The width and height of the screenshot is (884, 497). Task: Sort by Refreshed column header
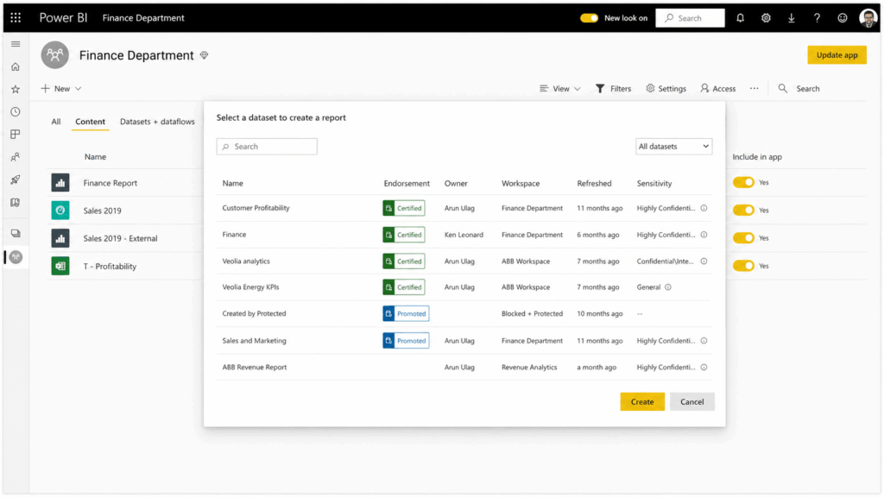coord(594,183)
